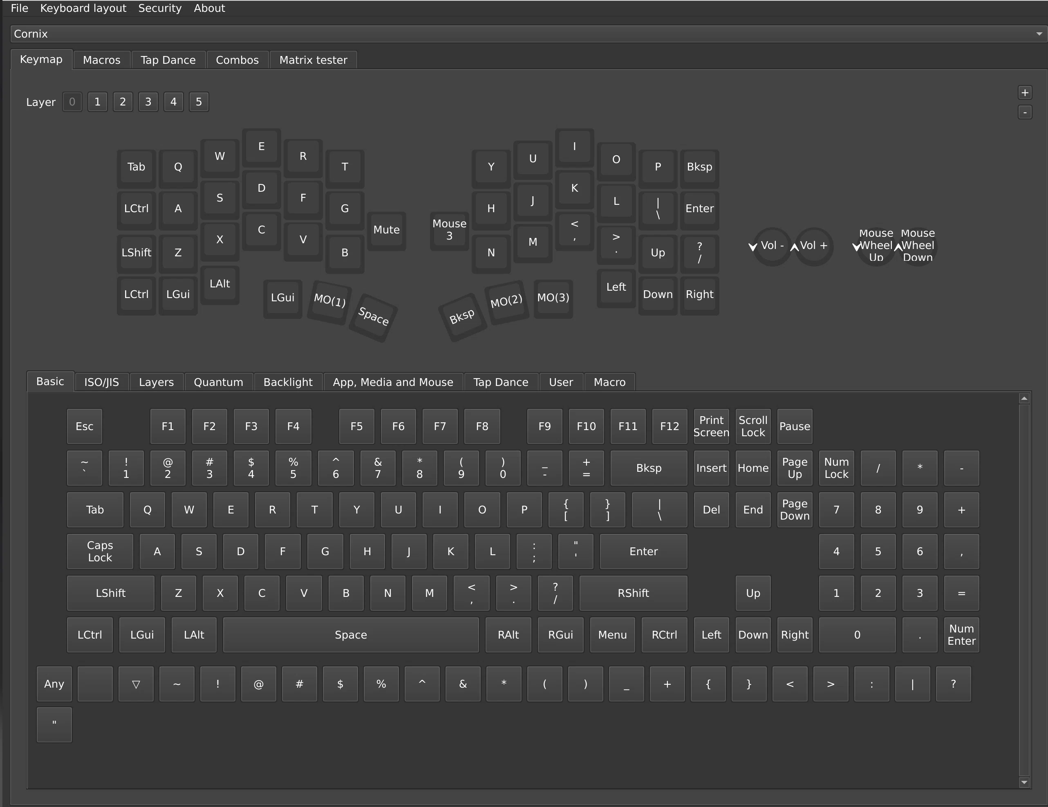Click the Num Enter keycode
This screenshot has height=807, width=1048.
coord(962,635)
